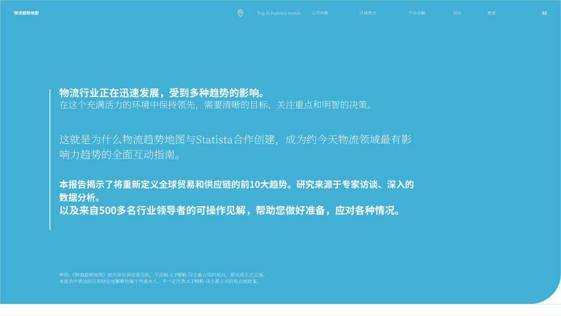Click the line 以及来自500多名行业领导者
This screenshot has width=561, height=316.
[x=230, y=210]
